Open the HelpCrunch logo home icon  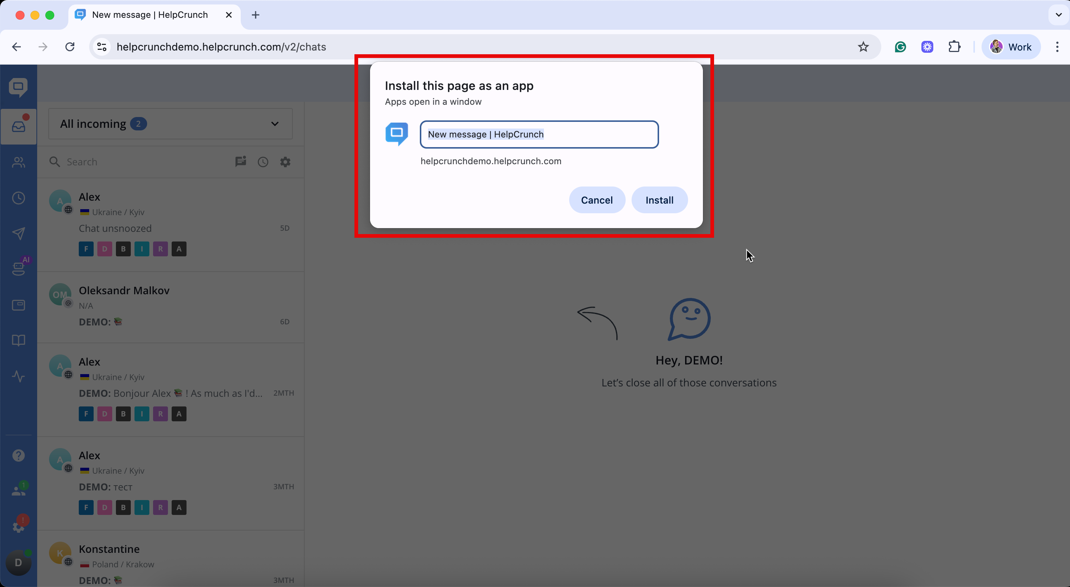tap(18, 87)
